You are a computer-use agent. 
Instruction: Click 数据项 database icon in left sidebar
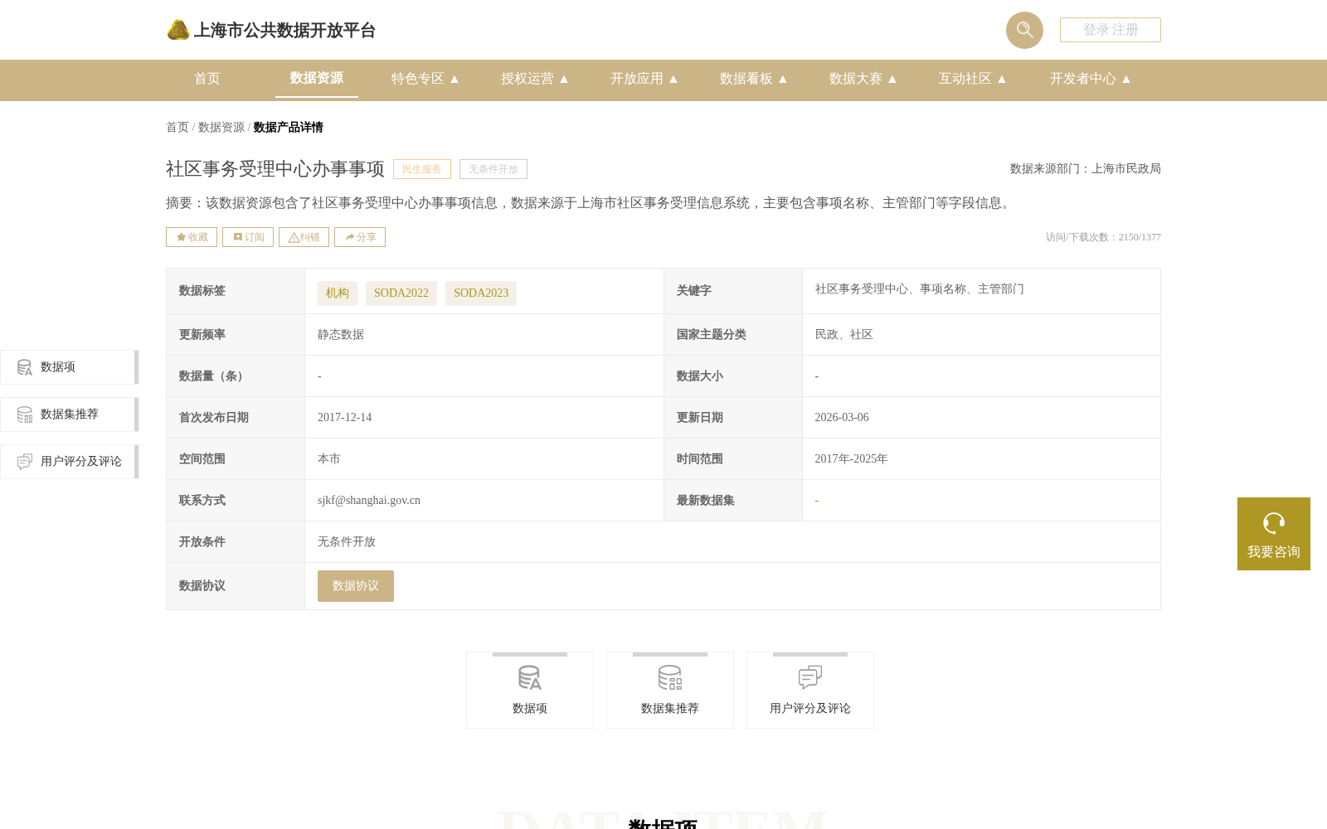tap(25, 367)
